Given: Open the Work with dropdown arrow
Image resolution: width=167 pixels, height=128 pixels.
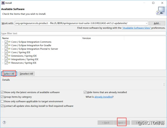Looking at the screenshot, I should [x=146, y=23].
